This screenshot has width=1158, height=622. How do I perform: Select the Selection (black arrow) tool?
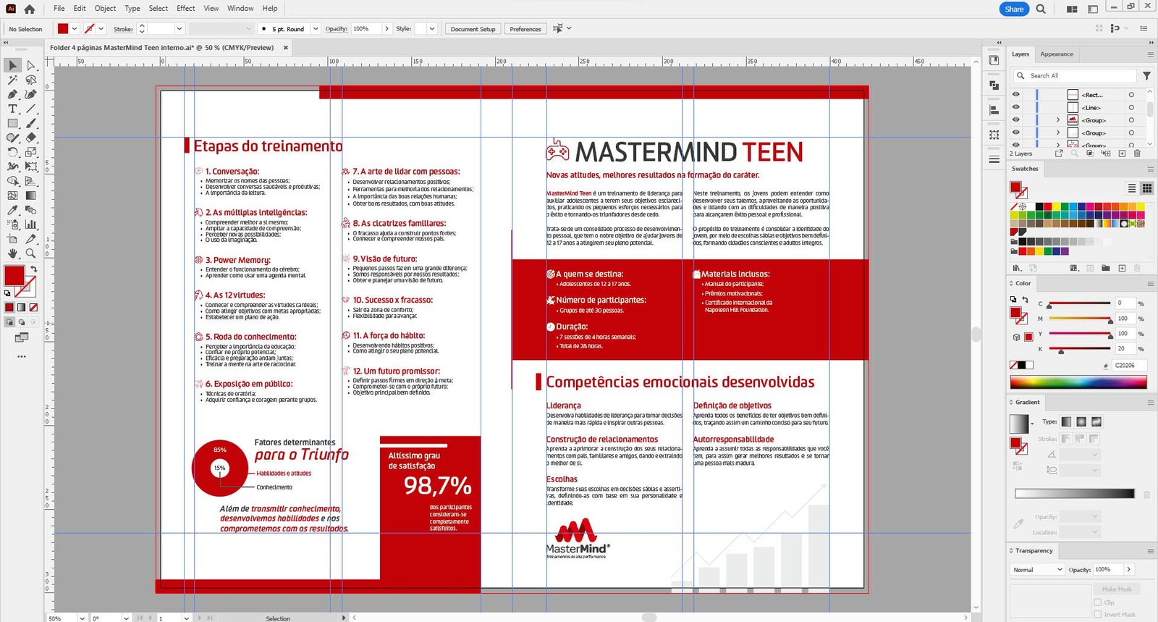pyautogui.click(x=13, y=65)
